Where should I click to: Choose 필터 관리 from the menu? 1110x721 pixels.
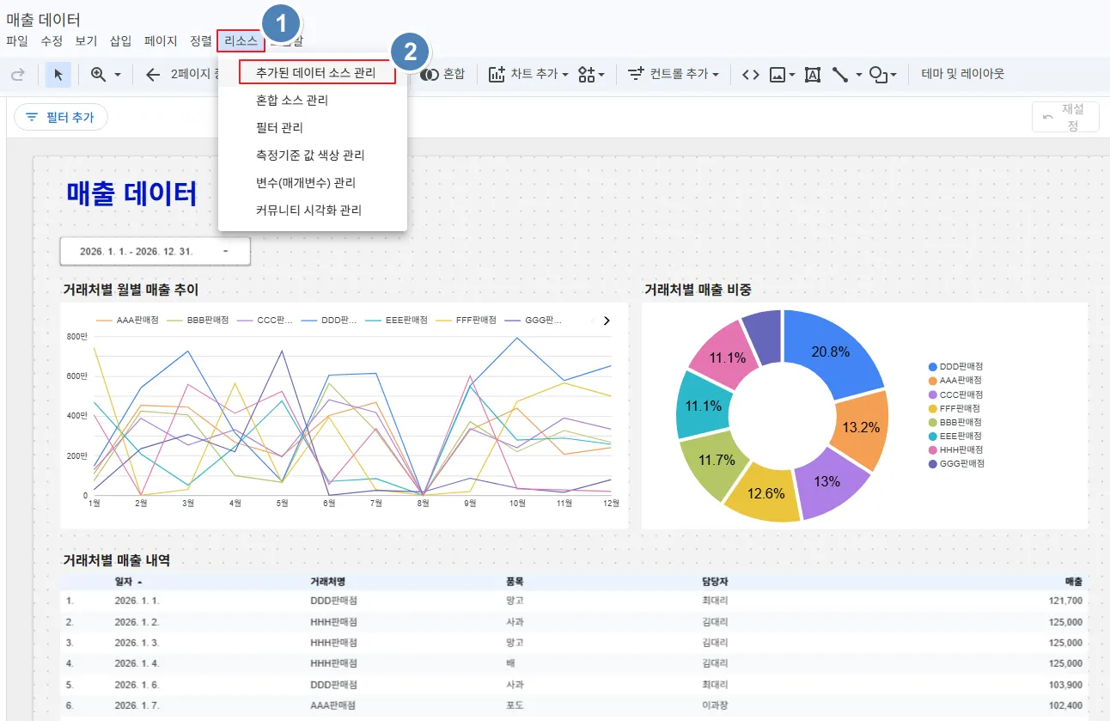tap(280, 128)
